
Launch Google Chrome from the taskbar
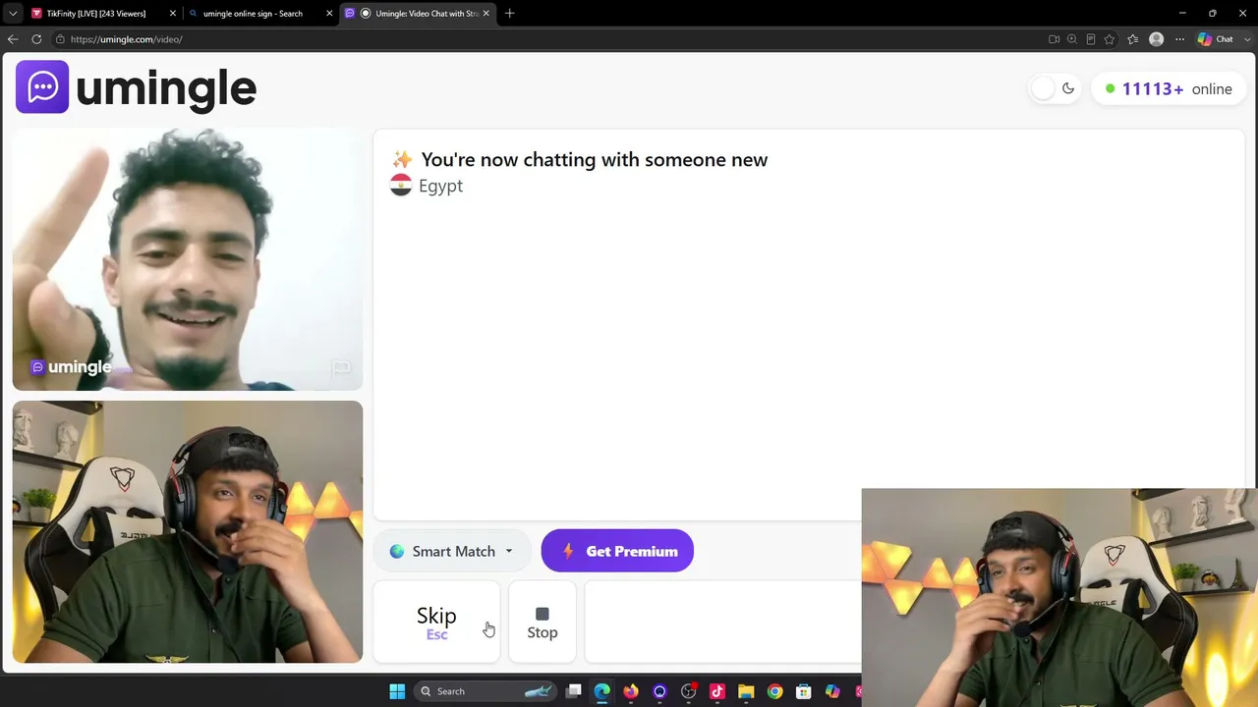(774, 691)
